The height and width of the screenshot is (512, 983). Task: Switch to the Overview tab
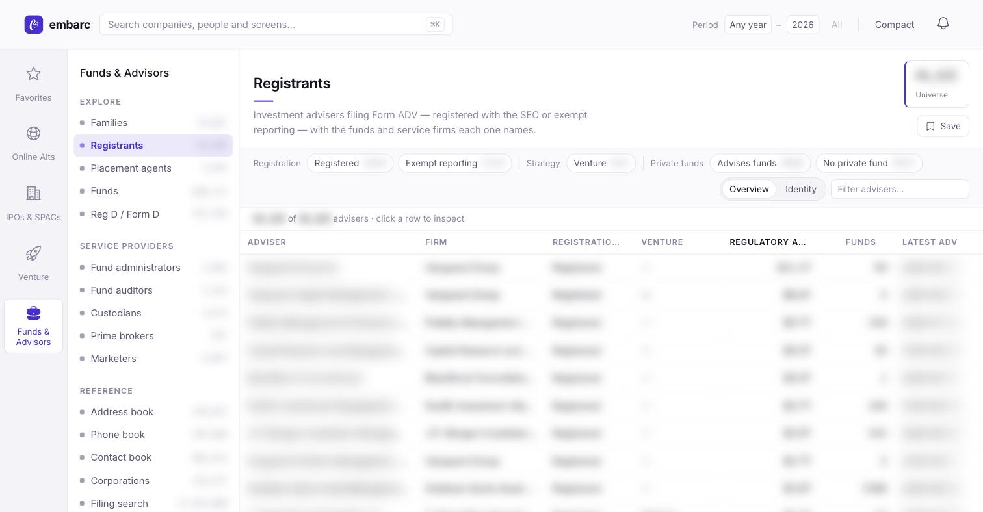click(x=749, y=189)
